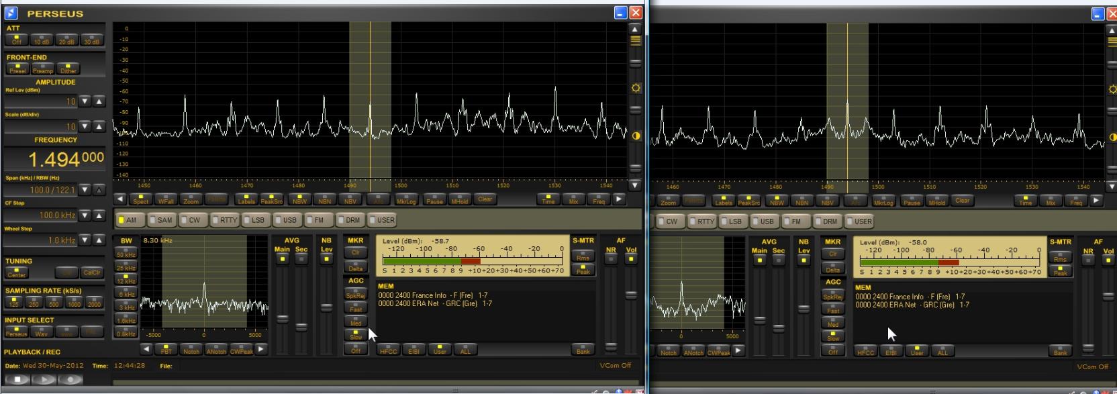The width and height of the screenshot is (1117, 394).
Task: Enable 30 dB attenuator
Action: pos(91,40)
